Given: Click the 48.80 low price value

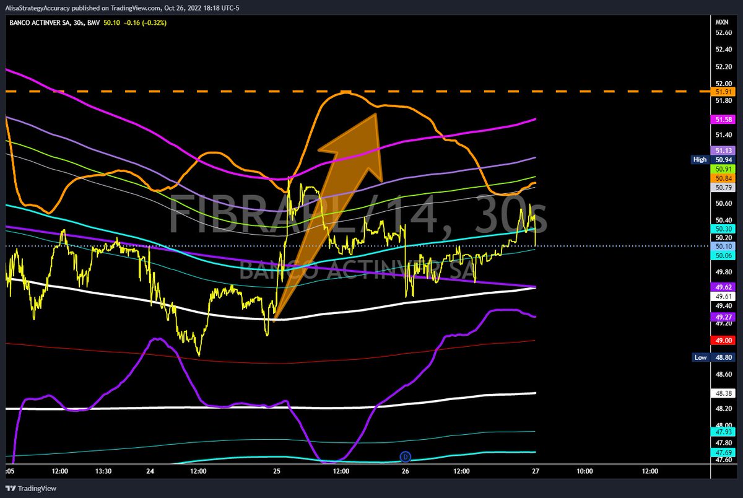Looking at the screenshot, I should pyautogui.click(x=724, y=357).
